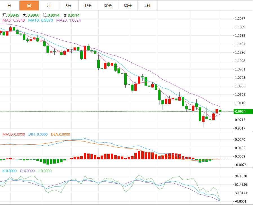Select the 15分 timeframe tab
This screenshot has height=205, width=253.
point(88,6)
